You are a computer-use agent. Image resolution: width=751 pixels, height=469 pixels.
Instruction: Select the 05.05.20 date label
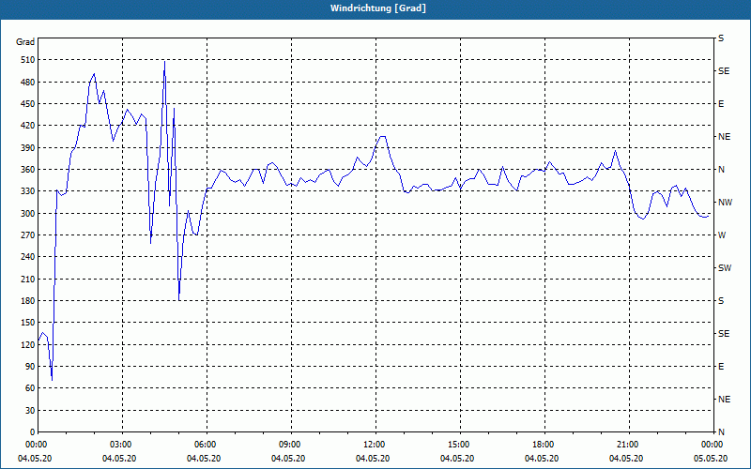[x=711, y=459]
